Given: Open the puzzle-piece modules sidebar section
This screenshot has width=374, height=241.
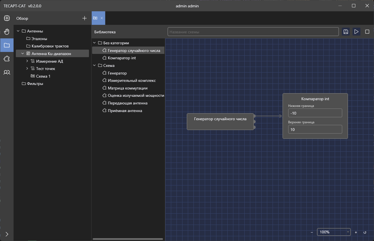Looking at the screenshot, I should [x=7, y=59].
